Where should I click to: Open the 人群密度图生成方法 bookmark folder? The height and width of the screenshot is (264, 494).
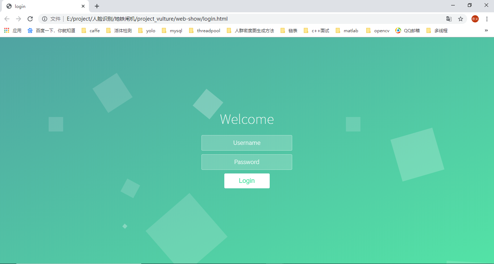250,31
